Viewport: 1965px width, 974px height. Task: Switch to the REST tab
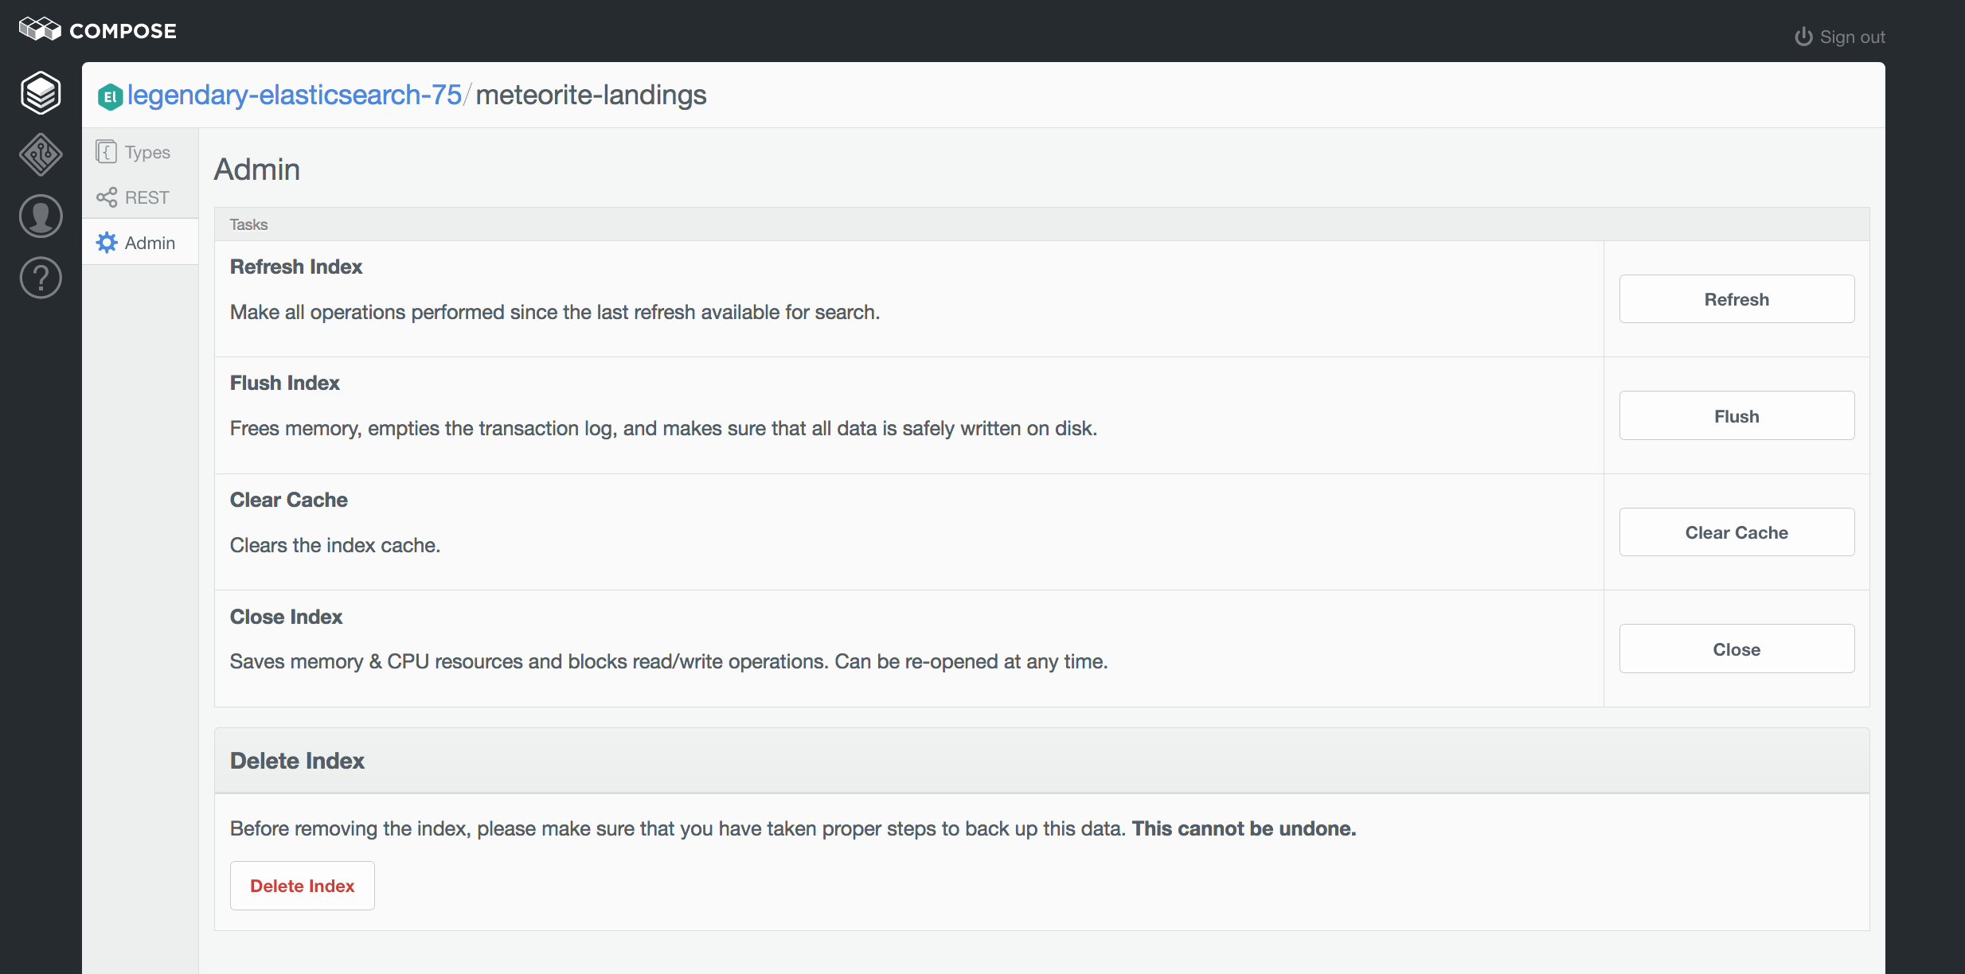[147, 197]
